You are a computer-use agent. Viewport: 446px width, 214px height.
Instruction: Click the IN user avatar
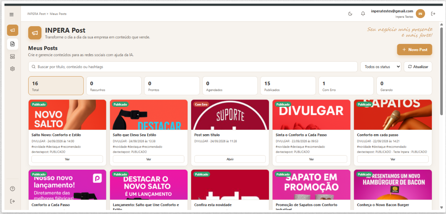click(x=420, y=14)
